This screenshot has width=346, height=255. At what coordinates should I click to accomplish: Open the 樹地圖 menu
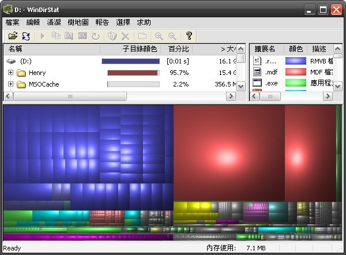pos(78,22)
